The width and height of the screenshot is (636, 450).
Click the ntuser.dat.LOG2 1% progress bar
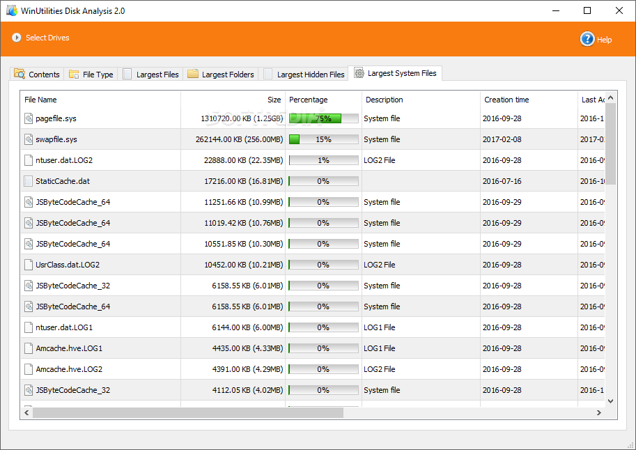324,160
